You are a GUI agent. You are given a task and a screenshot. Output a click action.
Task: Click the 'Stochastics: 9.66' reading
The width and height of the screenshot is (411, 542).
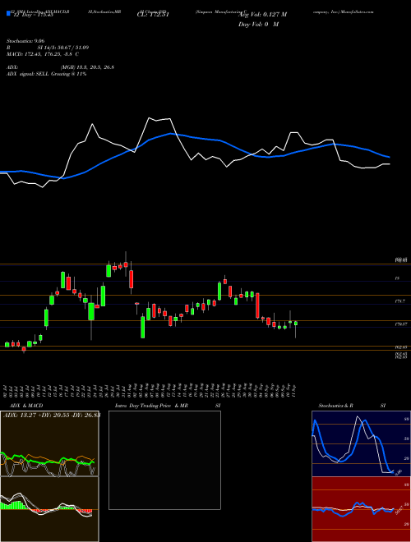tap(25, 41)
